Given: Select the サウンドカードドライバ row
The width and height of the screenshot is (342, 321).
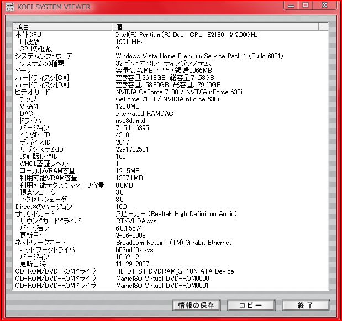Looking at the screenshot, I should 50,221.
